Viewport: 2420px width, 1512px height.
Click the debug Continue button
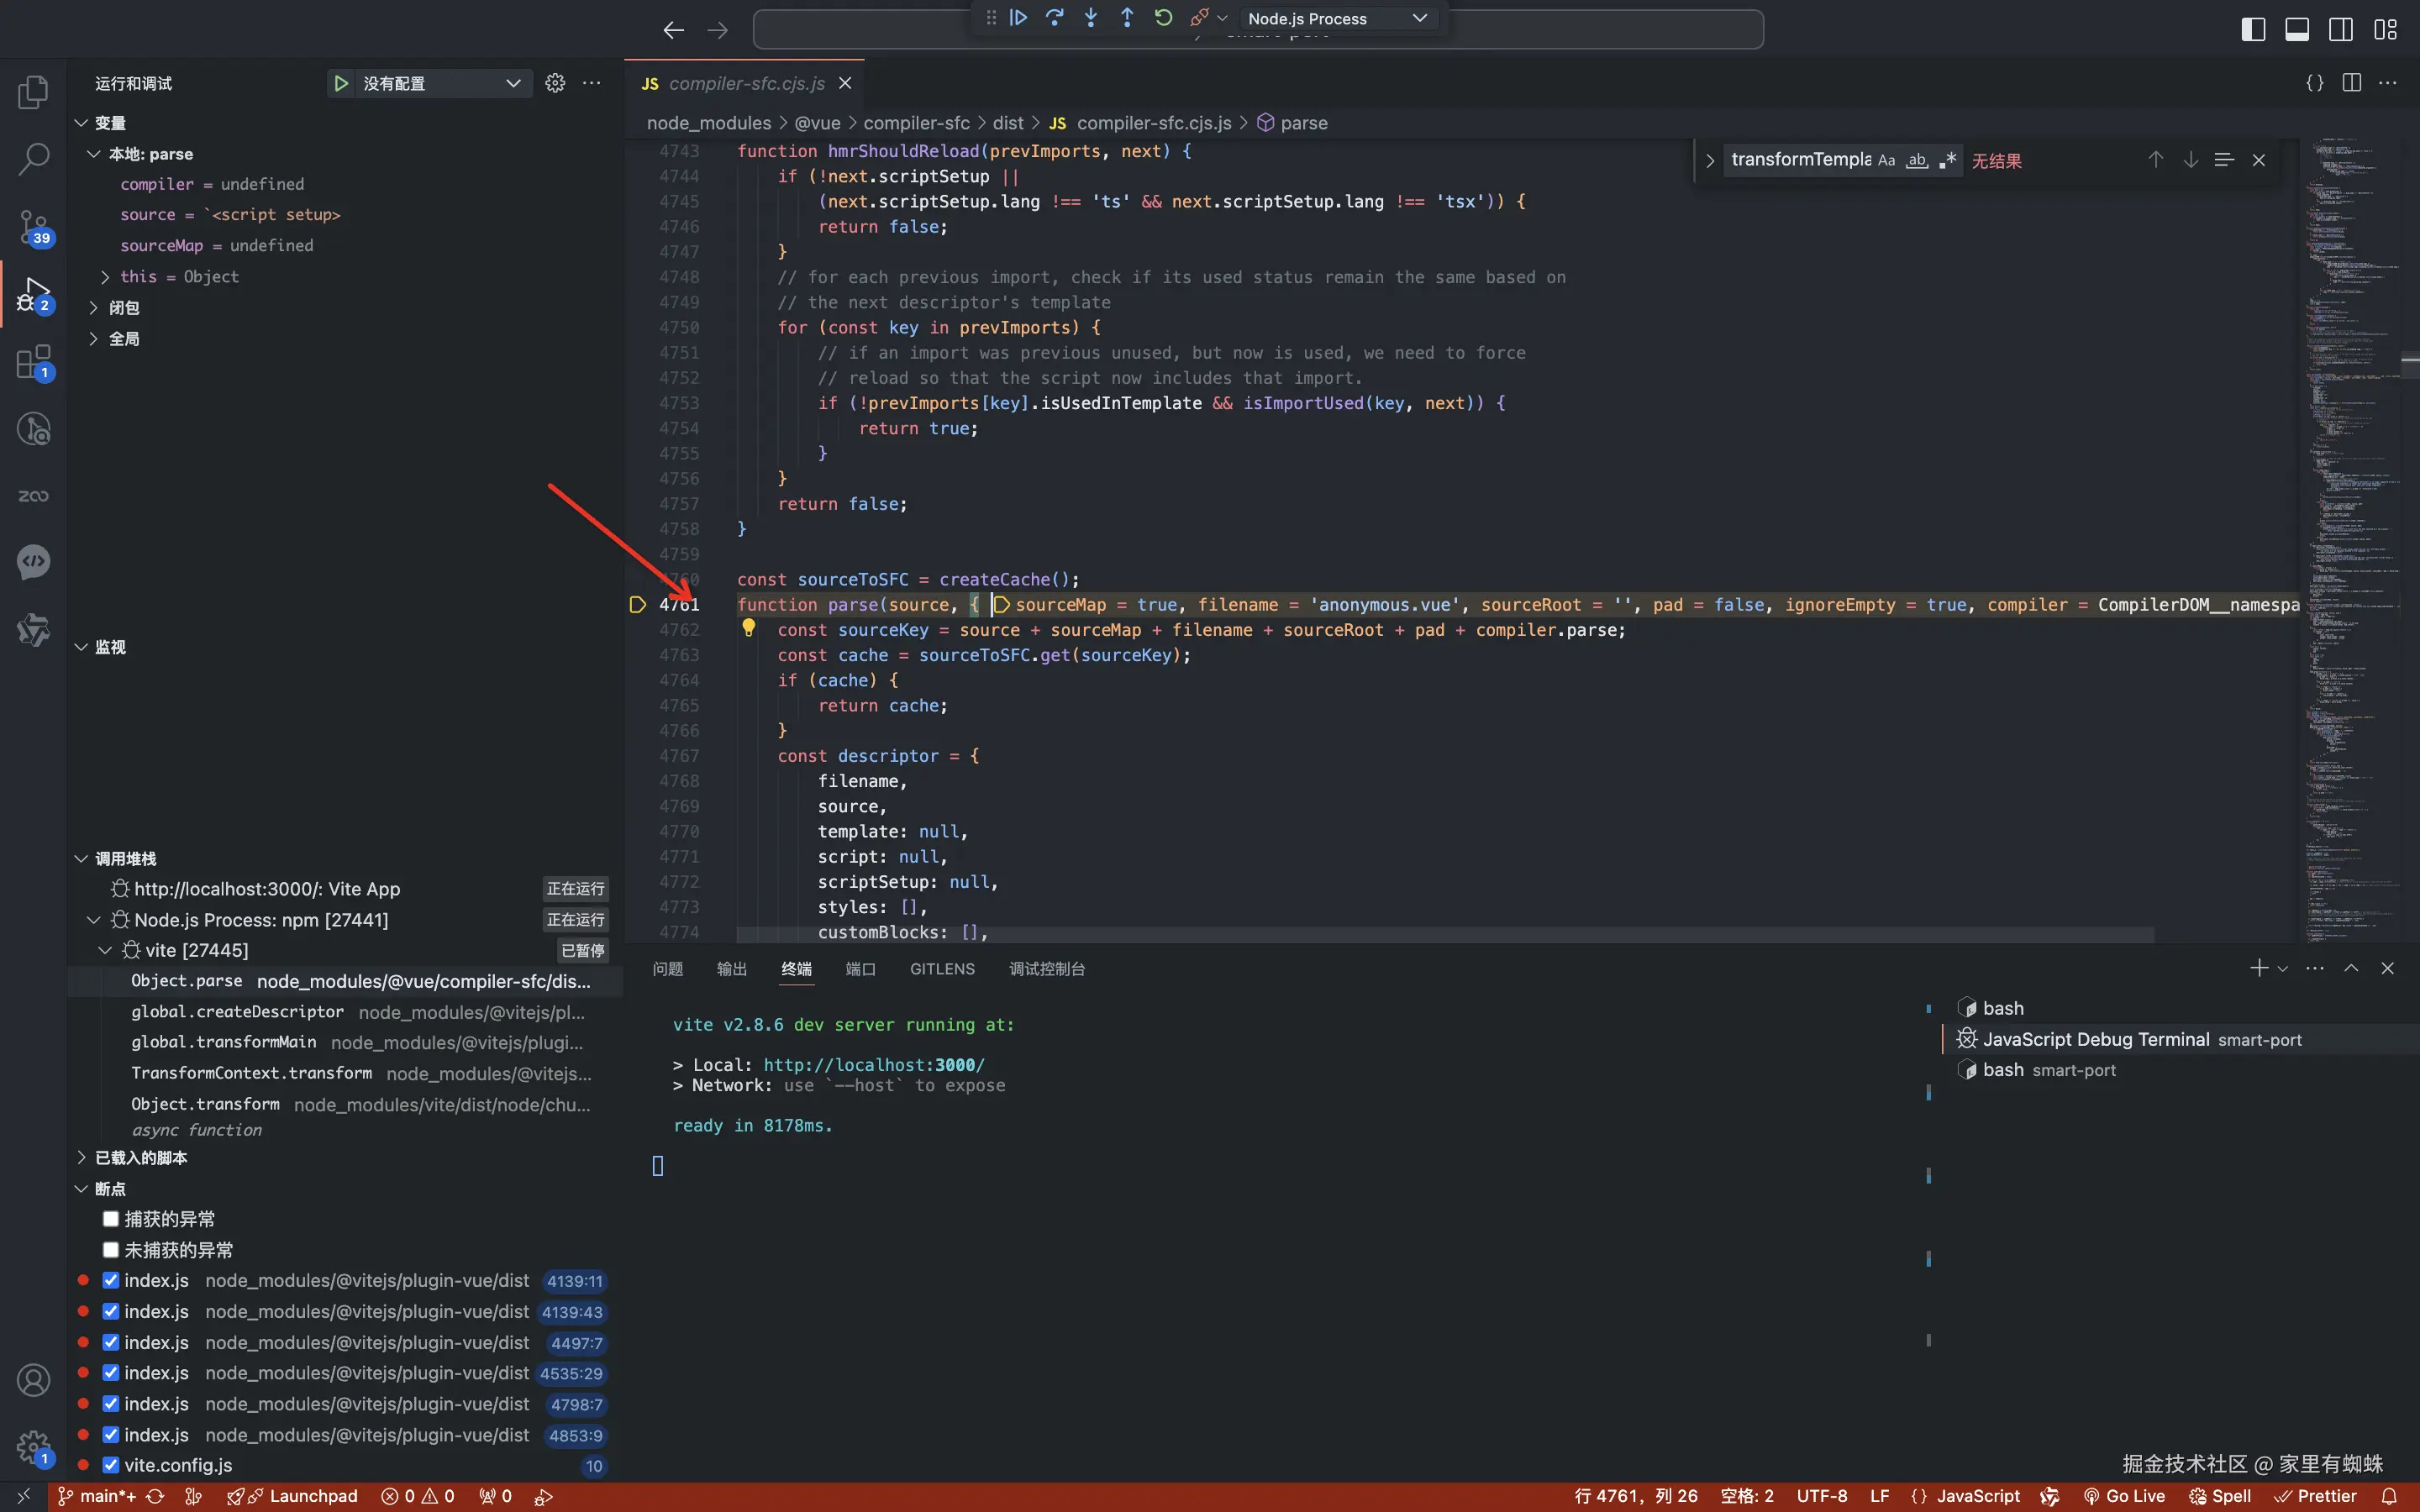[x=1018, y=18]
